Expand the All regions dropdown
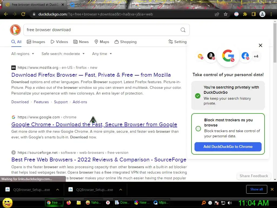The image size is (277, 208). click(23, 54)
